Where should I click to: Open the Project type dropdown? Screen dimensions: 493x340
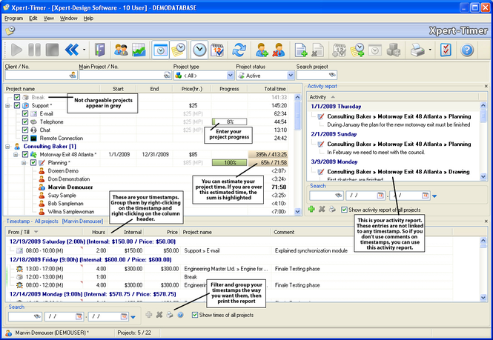pyautogui.click(x=230, y=76)
